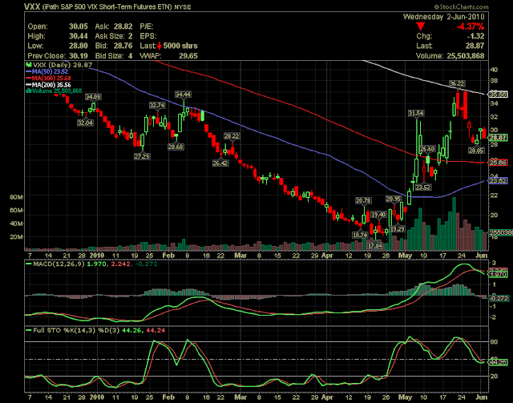Click the 34.44 high price label
513x403 pixels.
pyautogui.click(x=184, y=95)
